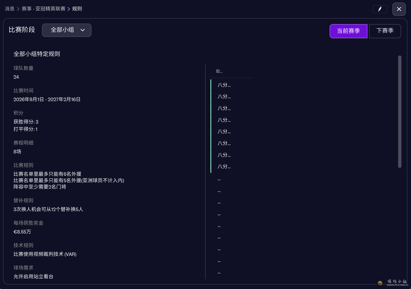The height and width of the screenshot is (289, 411).
Task: Select the last 八分... row
Action: click(x=224, y=167)
